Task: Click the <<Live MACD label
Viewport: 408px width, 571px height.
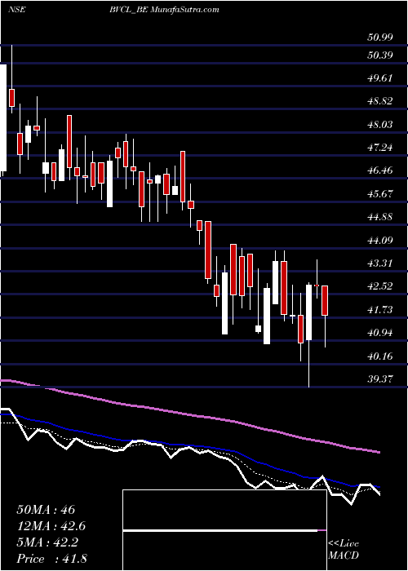Action: click(344, 549)
